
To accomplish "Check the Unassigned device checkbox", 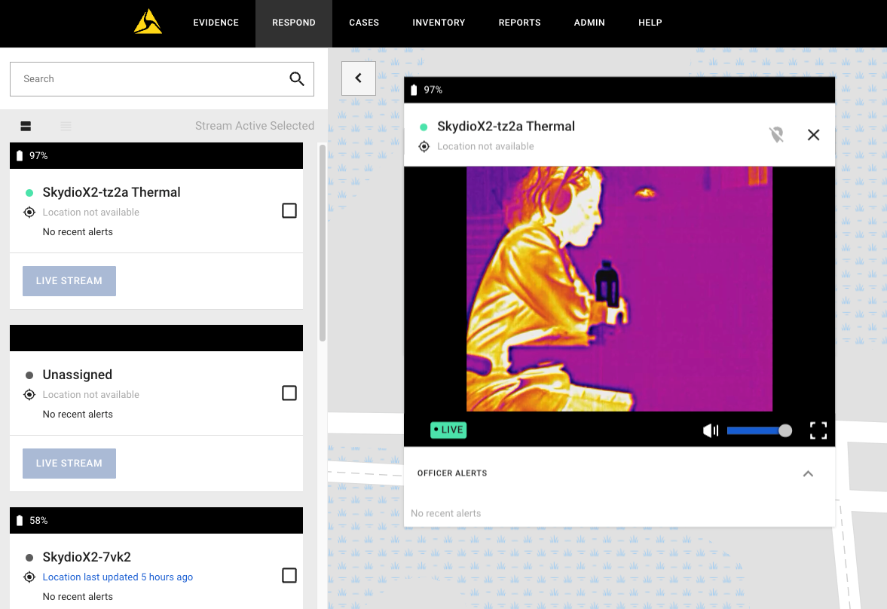I will tap(289, 393).
